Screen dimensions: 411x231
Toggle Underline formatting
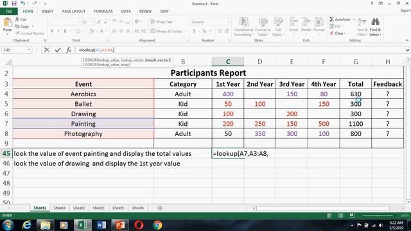click(x=65, y=31)
